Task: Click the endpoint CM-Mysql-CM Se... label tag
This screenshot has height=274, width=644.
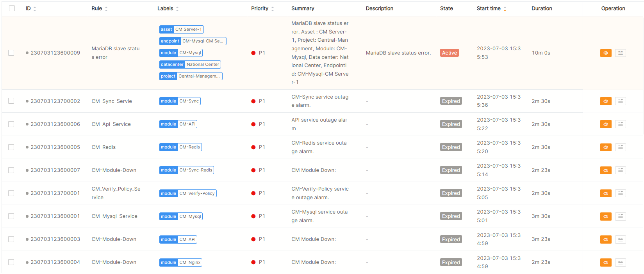Action: (x=193, y=41)
